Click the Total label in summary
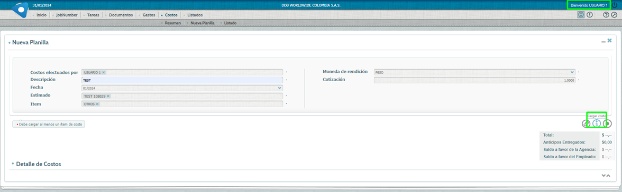This screenshot has height=192, width=622. 548,135
